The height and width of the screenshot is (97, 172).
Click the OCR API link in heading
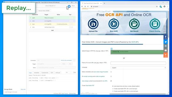tap(135, 42)
